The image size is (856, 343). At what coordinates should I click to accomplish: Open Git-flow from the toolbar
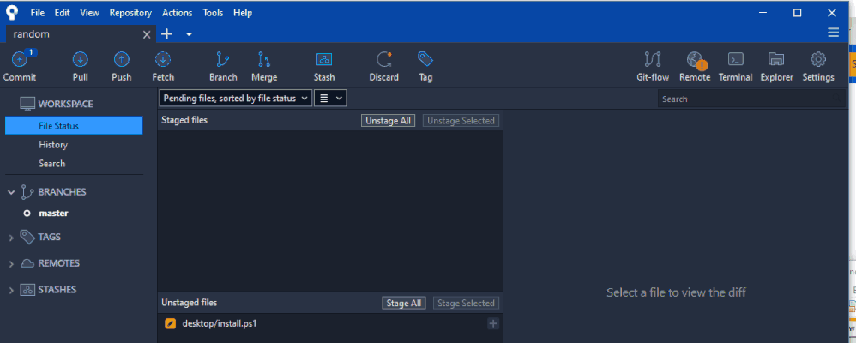[653, 65]
